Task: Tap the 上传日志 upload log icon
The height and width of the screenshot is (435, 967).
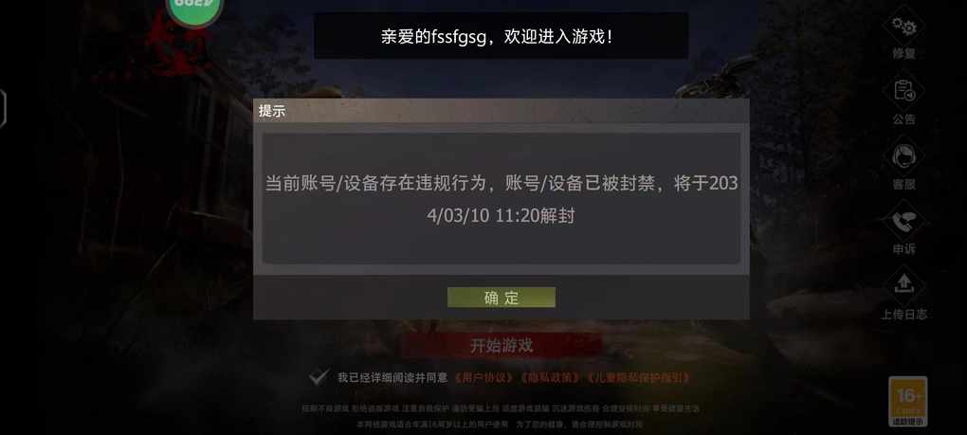Action: [904, 285]
